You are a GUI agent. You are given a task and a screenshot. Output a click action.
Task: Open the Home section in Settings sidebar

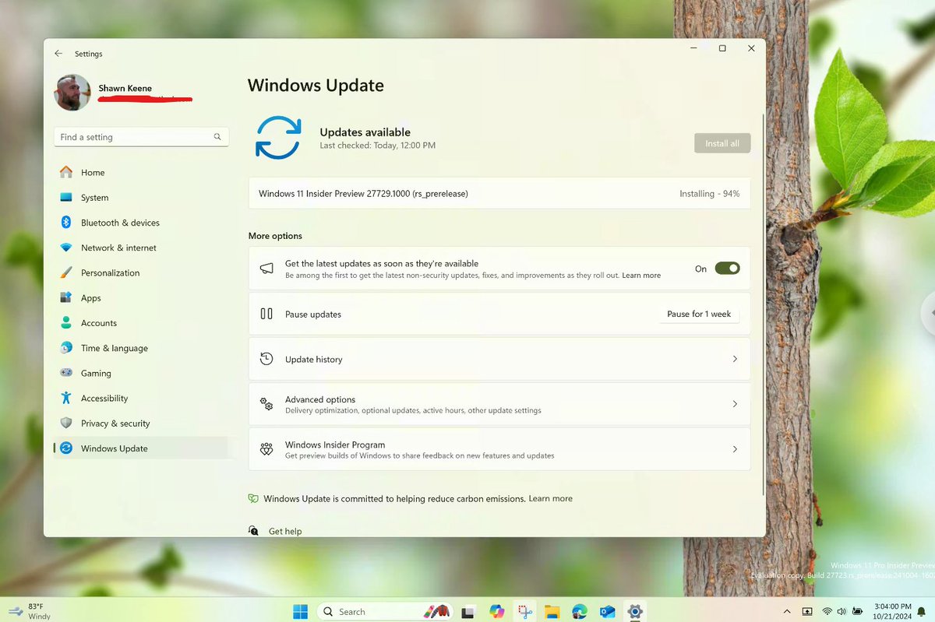pos(93,172)
